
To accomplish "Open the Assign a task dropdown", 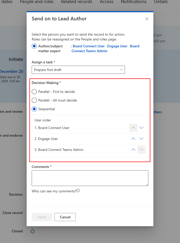I will pos(78,70).
